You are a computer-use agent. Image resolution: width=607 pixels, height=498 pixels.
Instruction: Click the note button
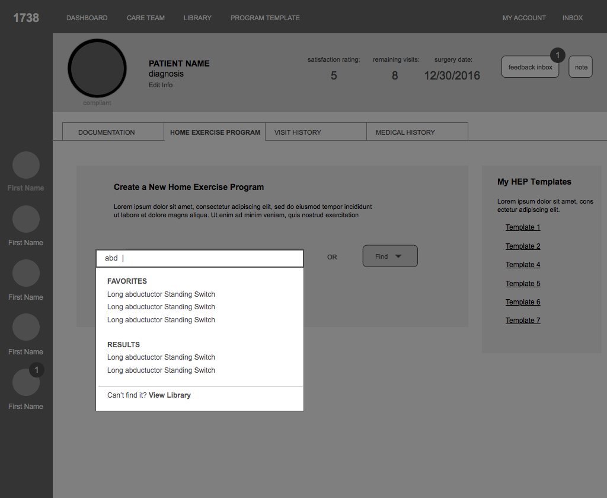click(x=581, y=67)
